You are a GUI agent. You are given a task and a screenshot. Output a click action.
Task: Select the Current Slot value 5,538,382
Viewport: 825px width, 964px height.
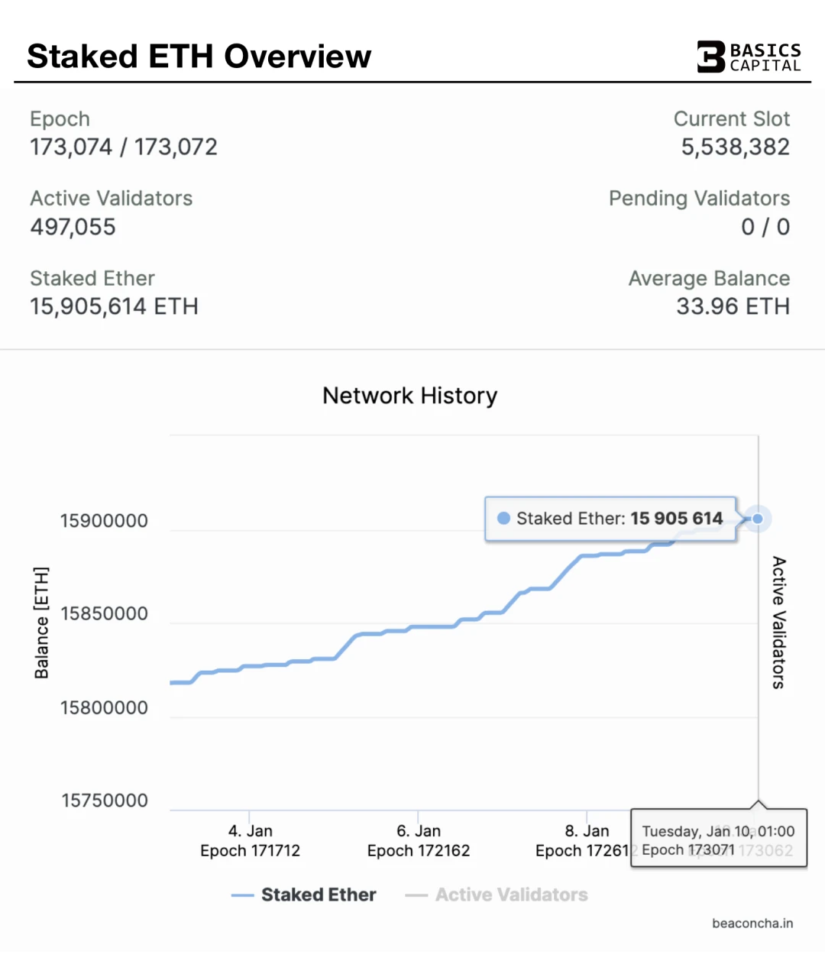pyautogui.click(x=736, y=147)
